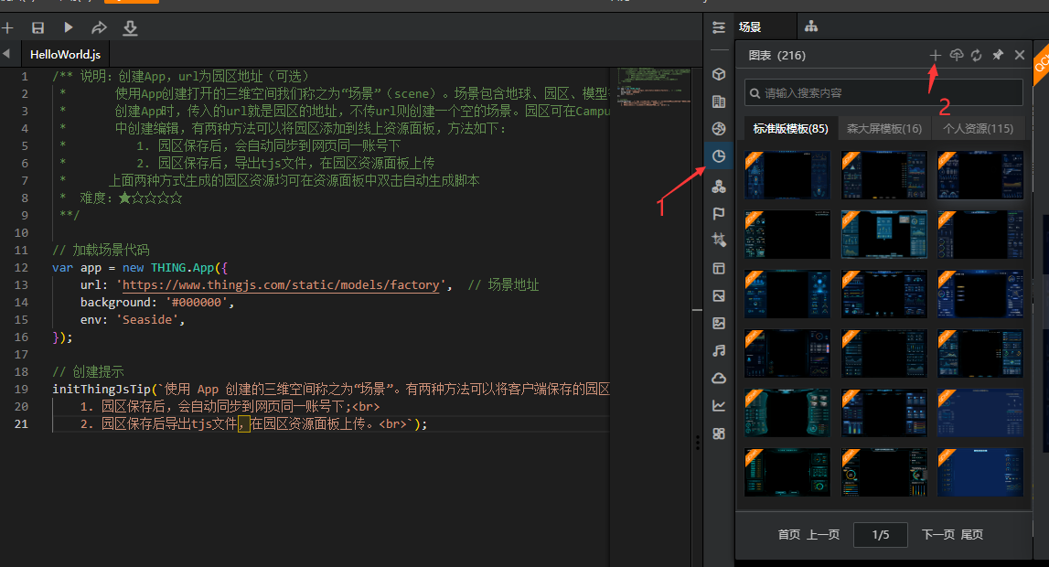
Task: Open the cloud sidebar icon
Action: click(x=719, y=378)
